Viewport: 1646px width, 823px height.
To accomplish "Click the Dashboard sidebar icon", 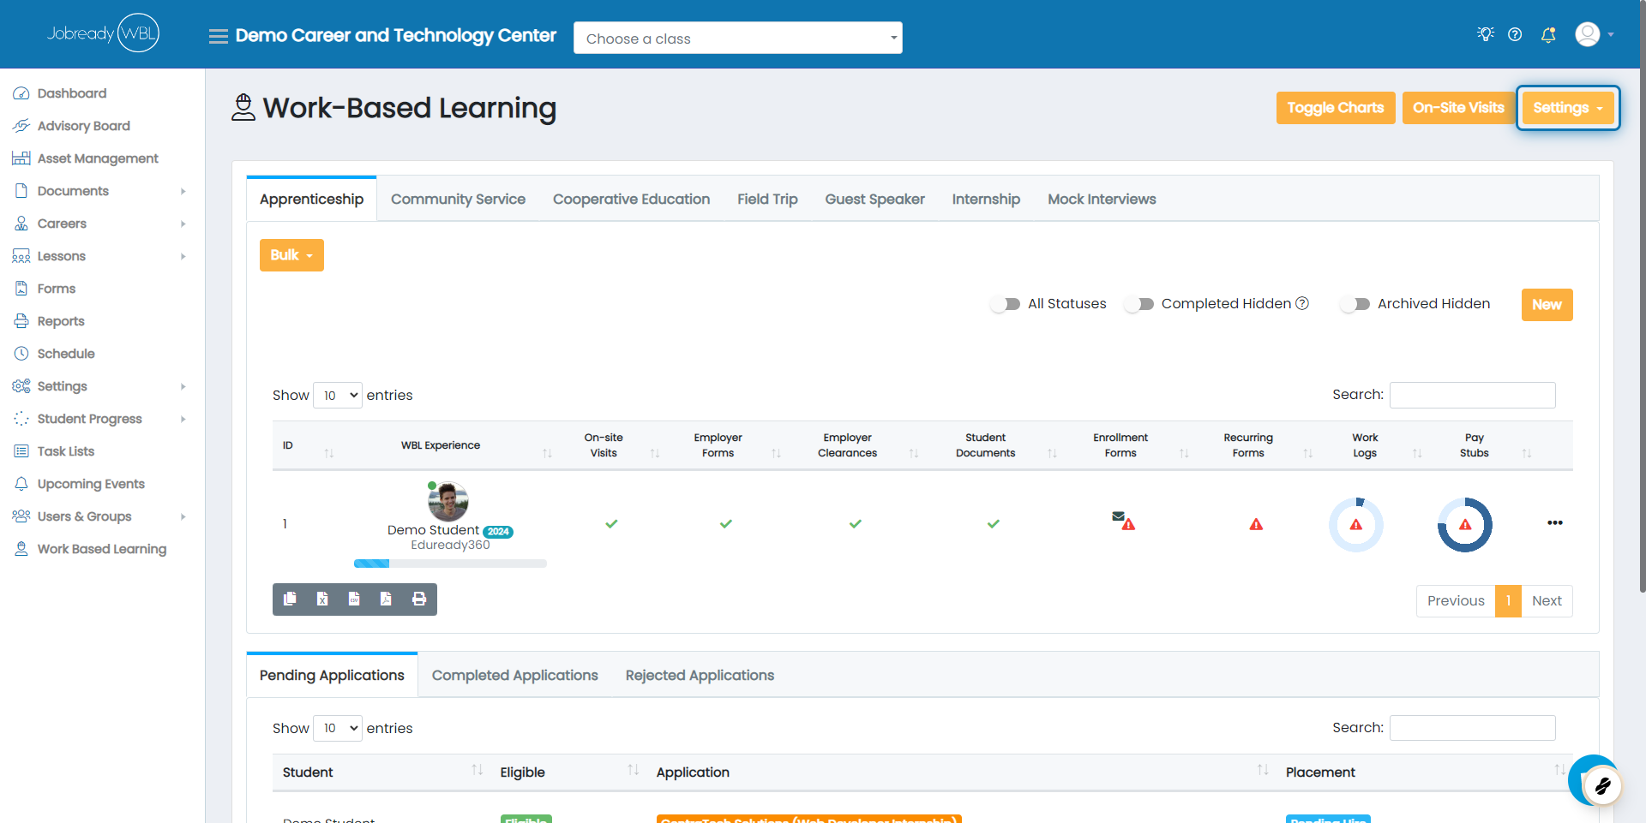I will pyautogui.click(x=21, y=93).
